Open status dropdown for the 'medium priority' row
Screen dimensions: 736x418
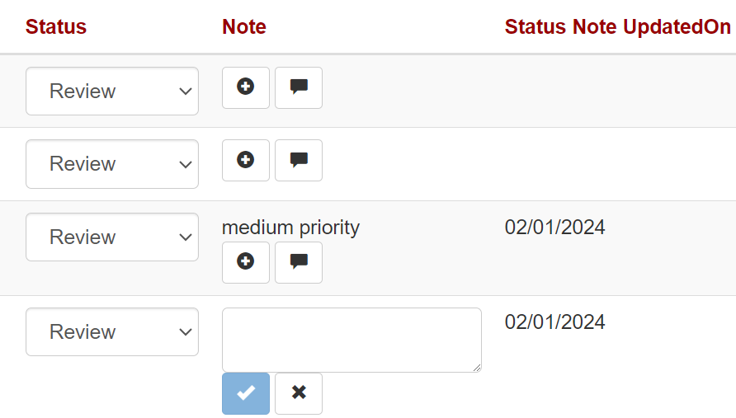(112, 237)
